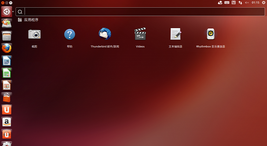267x146 pixels.
Task: Open Ubuntu Software Center shopping bag
Action: click(7, 97)
